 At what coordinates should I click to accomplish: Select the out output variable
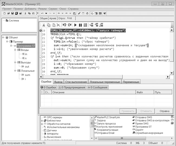pos(27,67)
